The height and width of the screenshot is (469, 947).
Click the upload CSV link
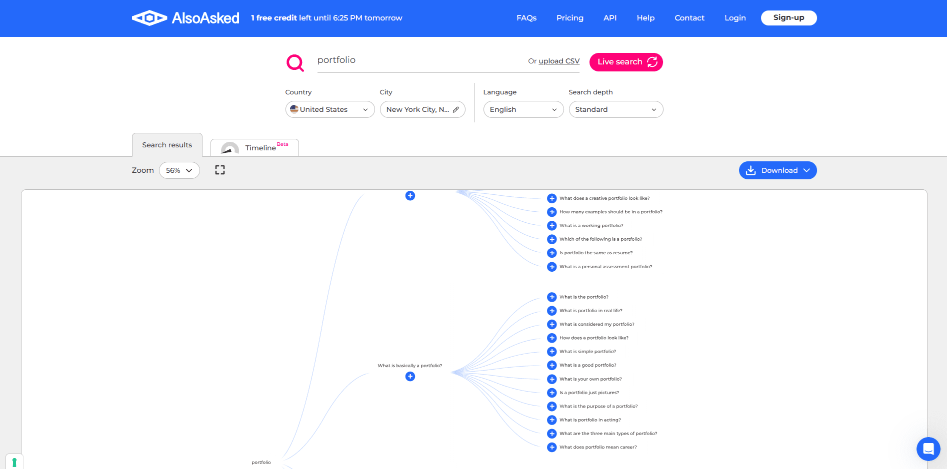(559, 61)
